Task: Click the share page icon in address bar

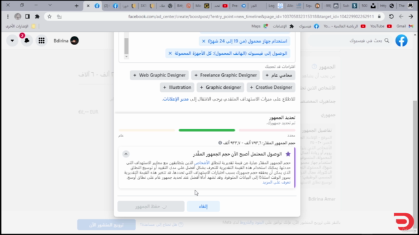Action: coord(59,16)
